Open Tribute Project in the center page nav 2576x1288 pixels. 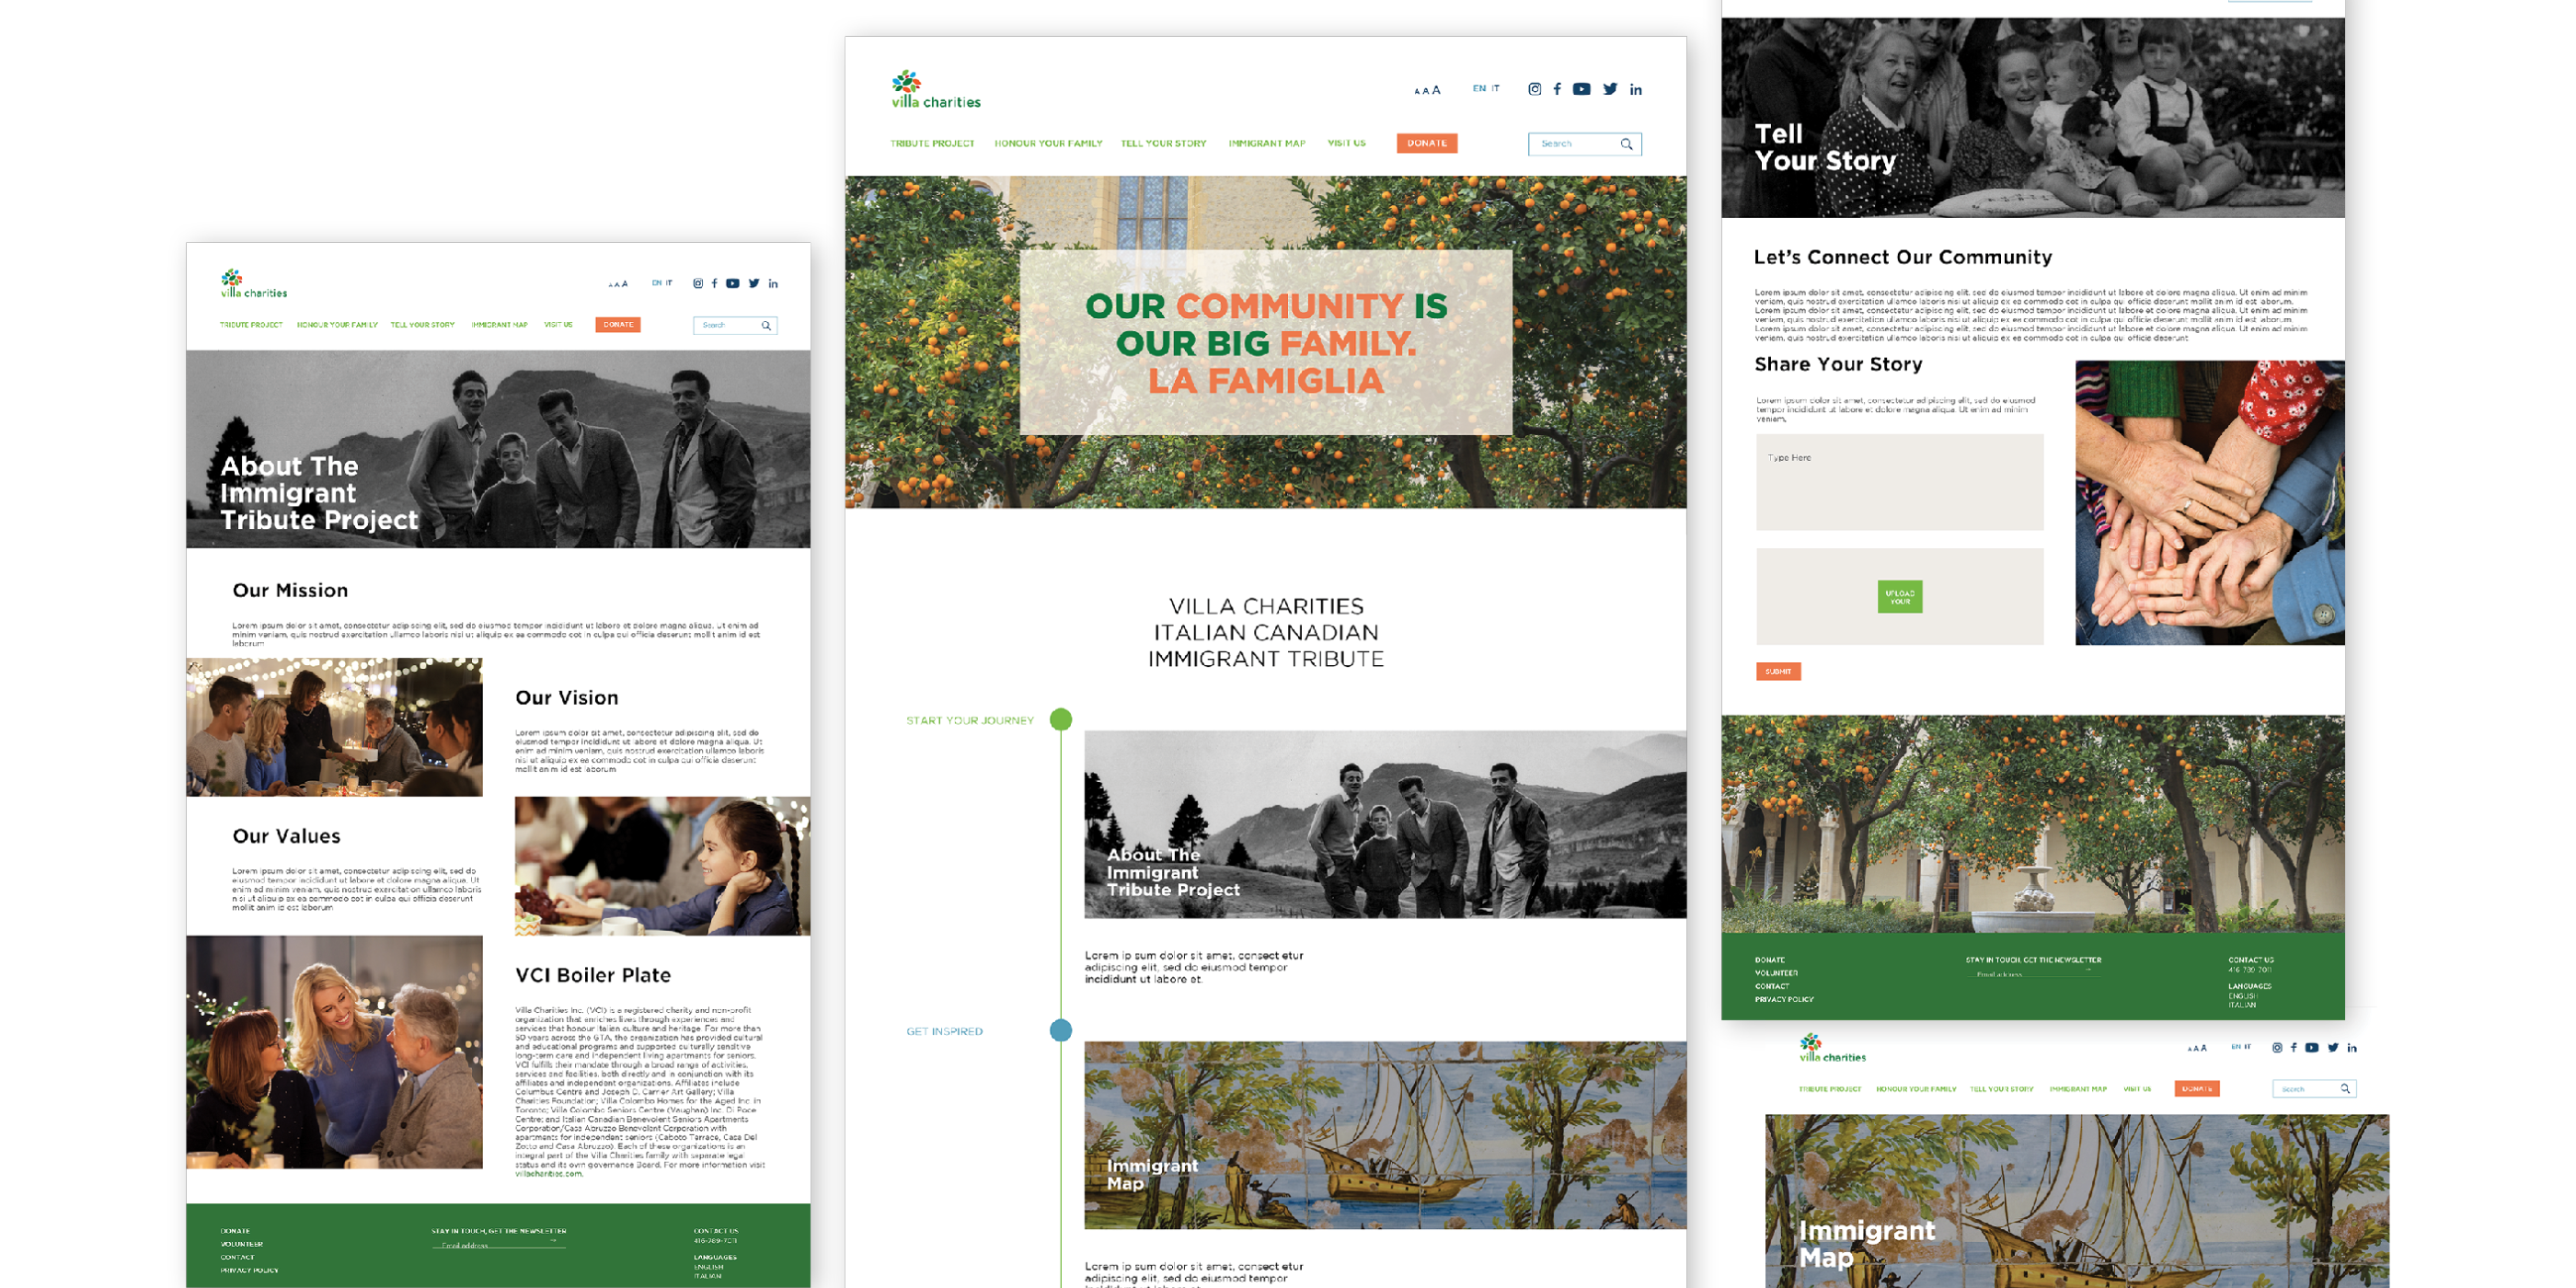coord(932,143)
